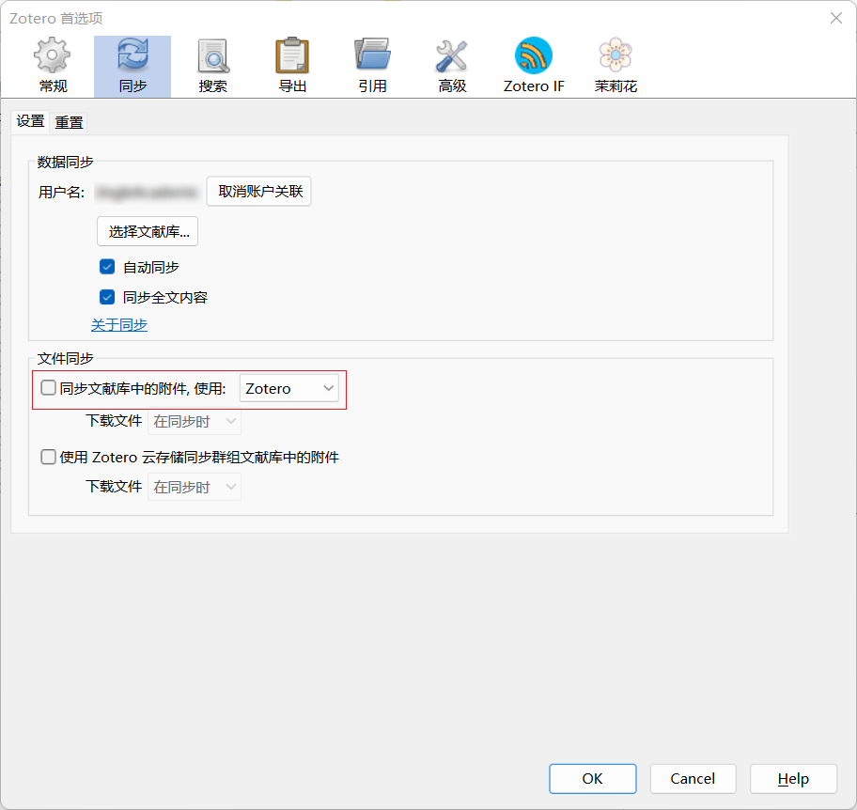Enable 同步文献库中的附件 checkbox
The height and width of the screenshot is (810, 857).
coord(48,388)
